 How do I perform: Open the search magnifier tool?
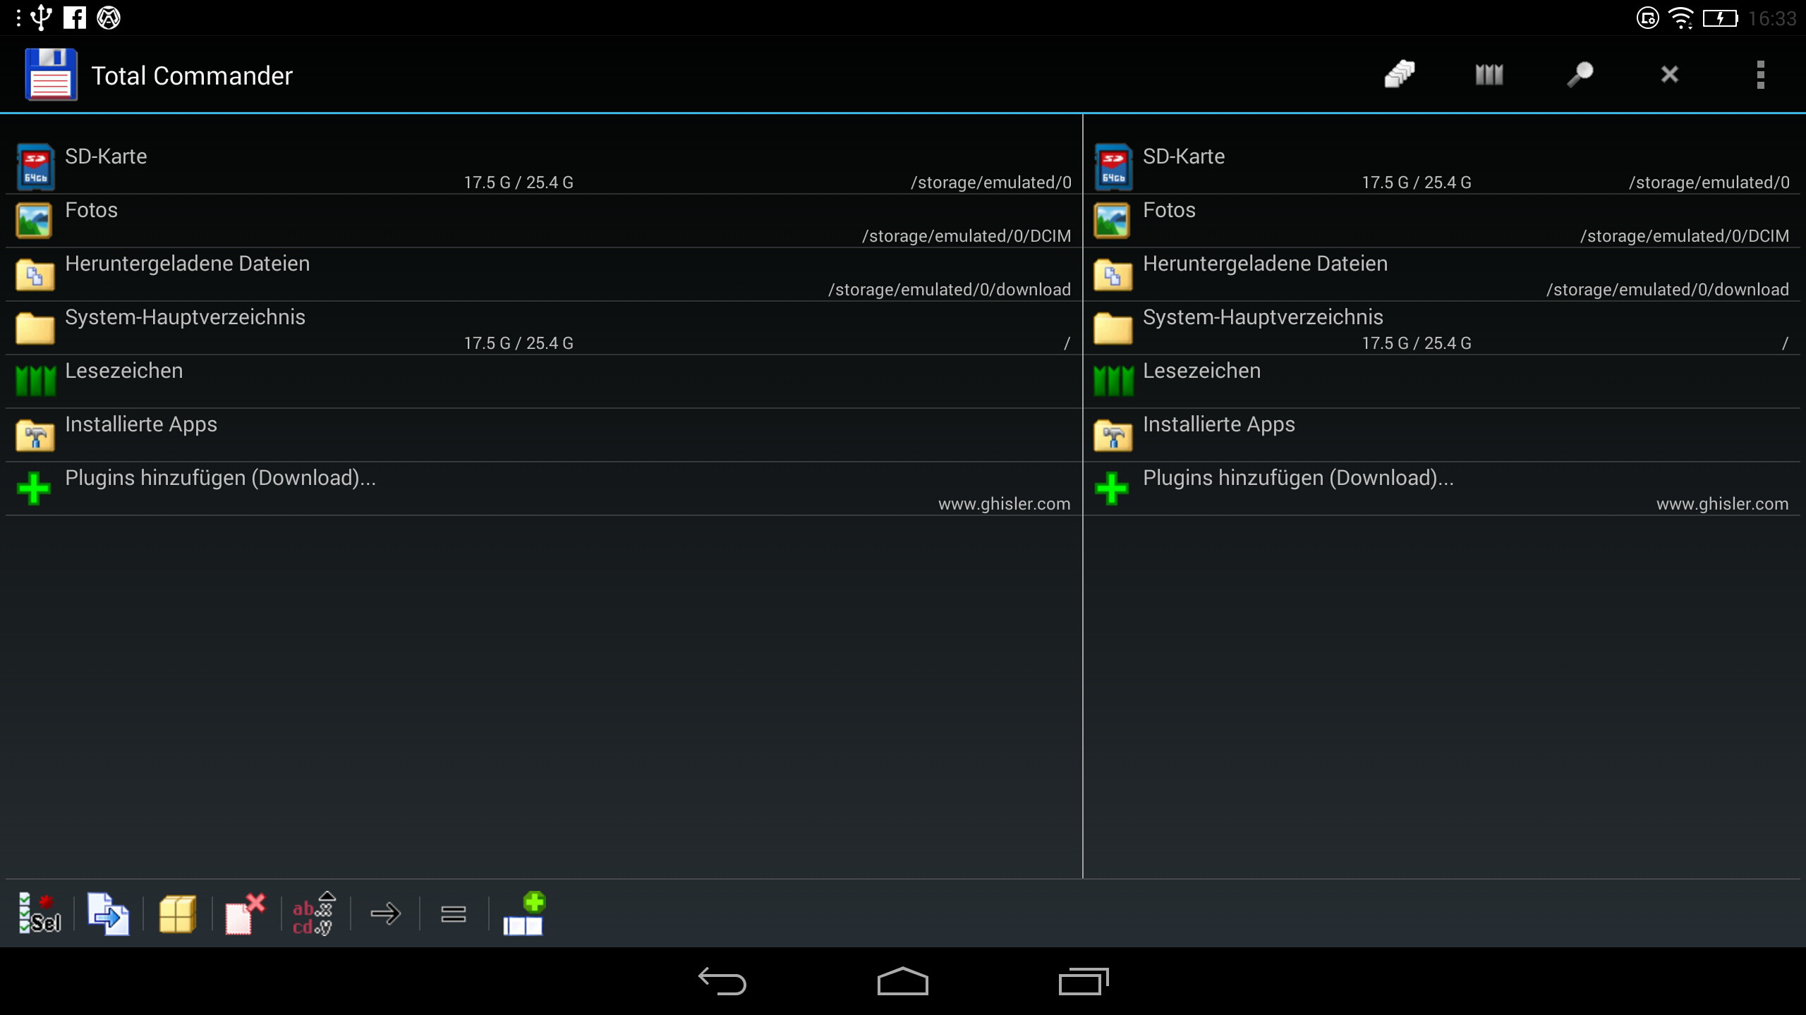tap(1580, 74)
